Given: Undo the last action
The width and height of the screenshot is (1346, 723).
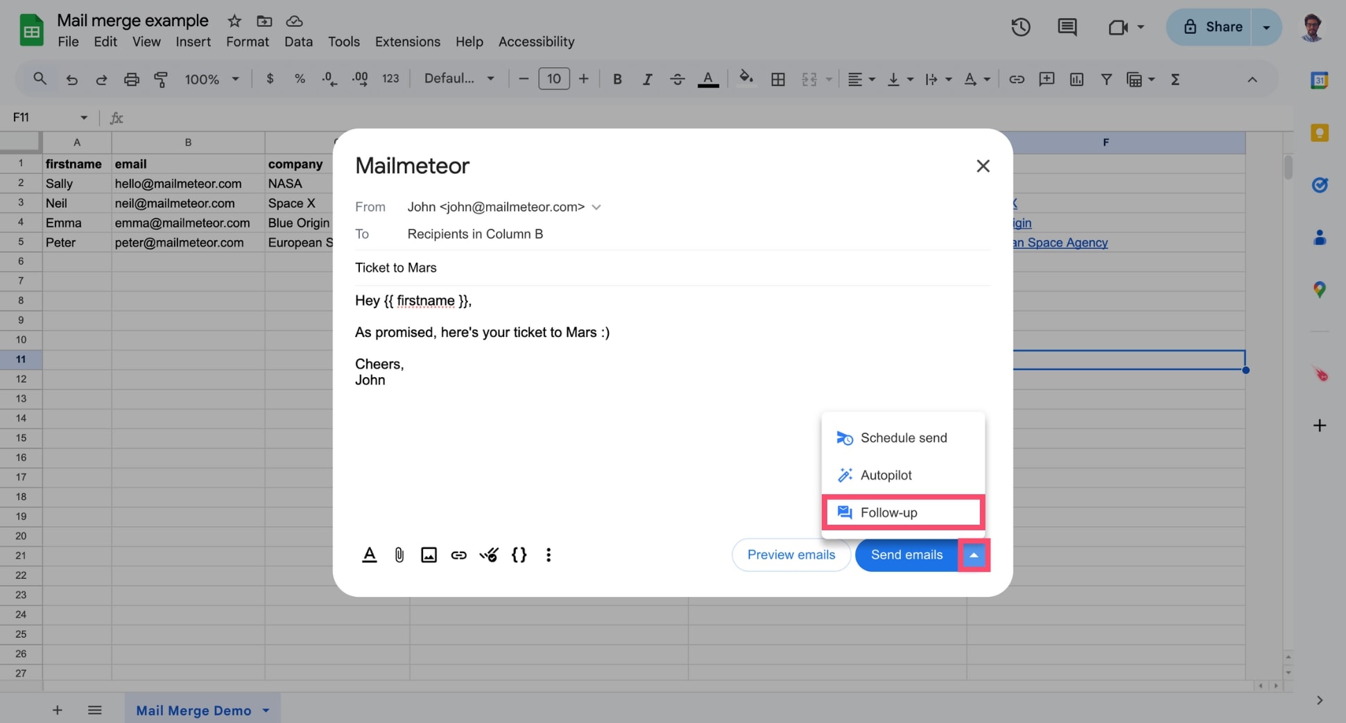Looking at the screenshot, I should click(x=71, y=80).
